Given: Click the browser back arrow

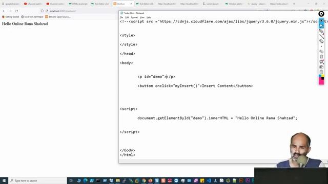Looking at the screenshot, I should (4, 11).
